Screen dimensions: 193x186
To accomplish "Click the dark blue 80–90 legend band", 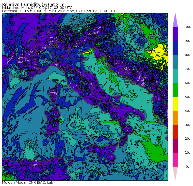I will 175,48.
